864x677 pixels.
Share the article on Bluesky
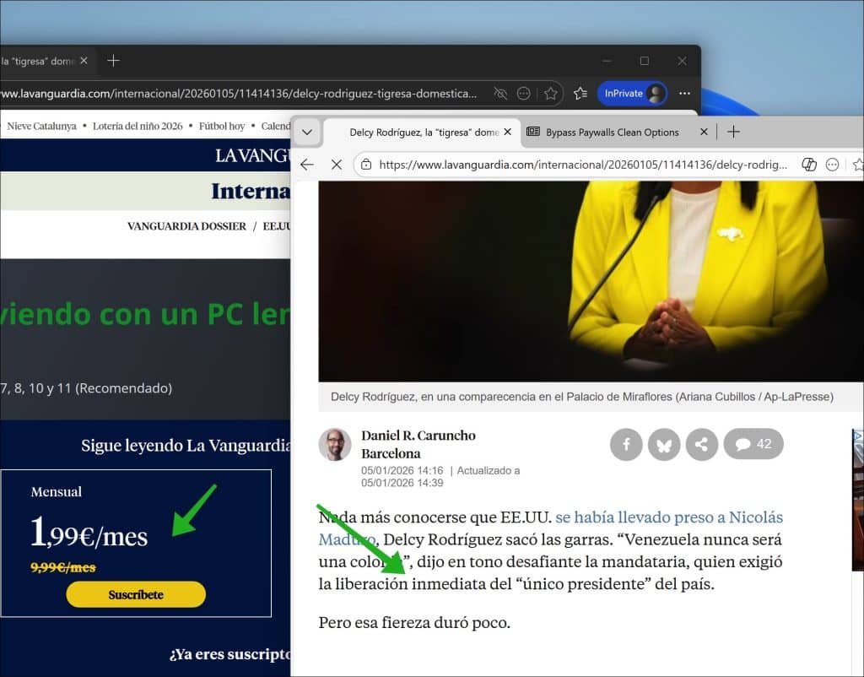664,444
